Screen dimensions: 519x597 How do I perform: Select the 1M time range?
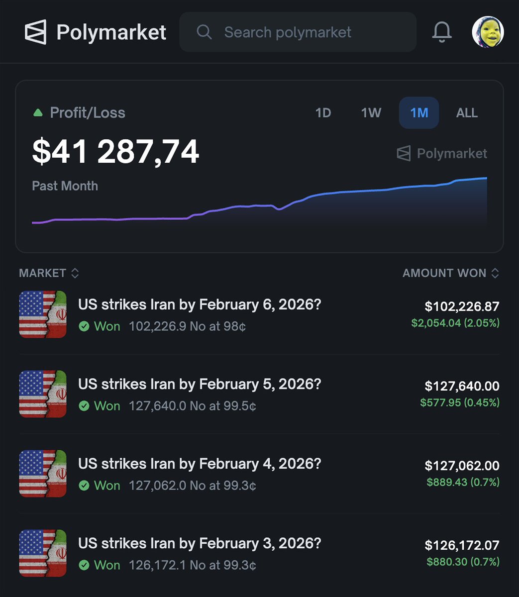click(419, 113)
